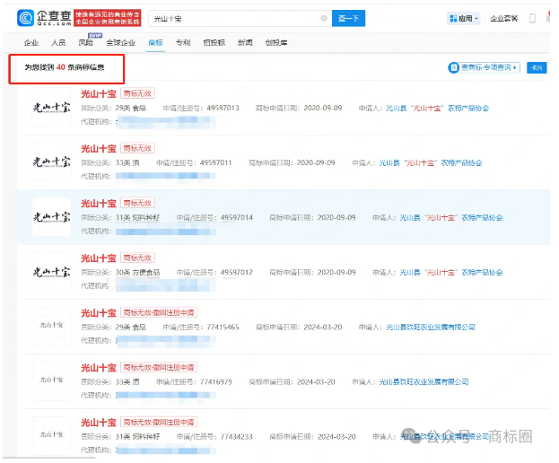
Task: Click applicant 农特产品协会 link for 49597011
Action: pos(431,162)
